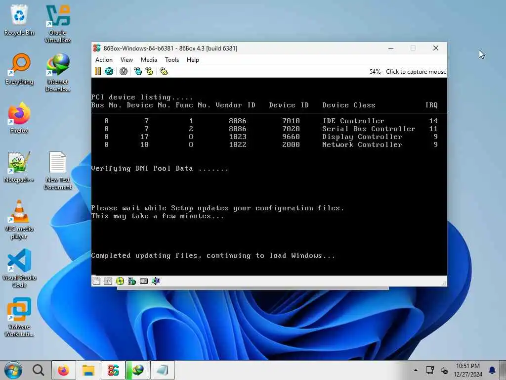Click the "Vendor ID" column header
Image resolution: width=506 pixels, height=380 pixels.
235,105
